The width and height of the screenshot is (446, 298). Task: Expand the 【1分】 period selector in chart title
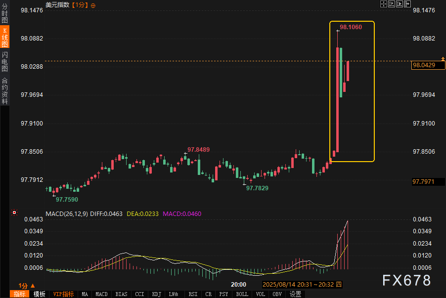click(x=80, y=5)
